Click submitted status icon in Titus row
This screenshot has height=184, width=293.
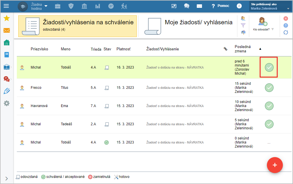107,88
